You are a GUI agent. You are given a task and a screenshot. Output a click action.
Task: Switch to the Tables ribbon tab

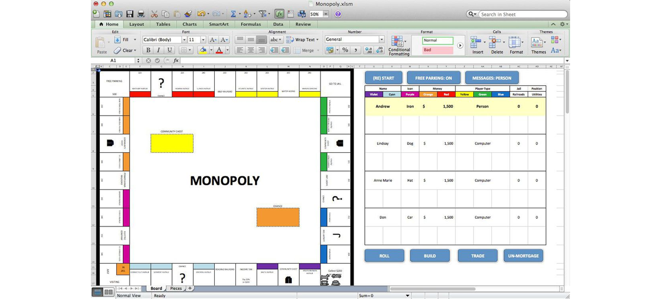click(x=163, y=24)
